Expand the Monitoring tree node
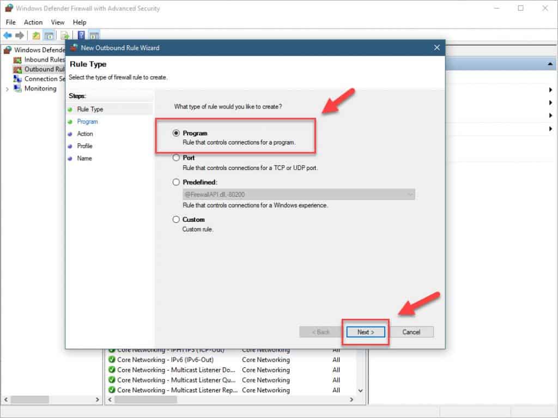558x418 pixels. [7, 88]
